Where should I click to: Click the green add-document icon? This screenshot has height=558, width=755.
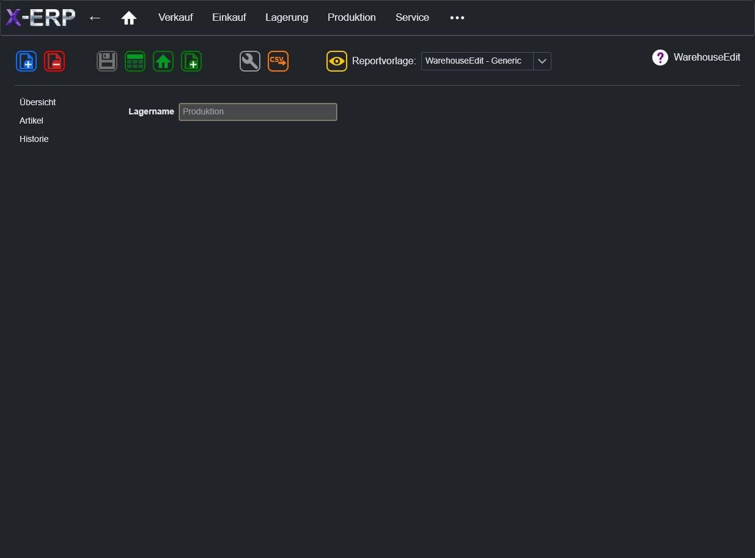tap(191, 61)
